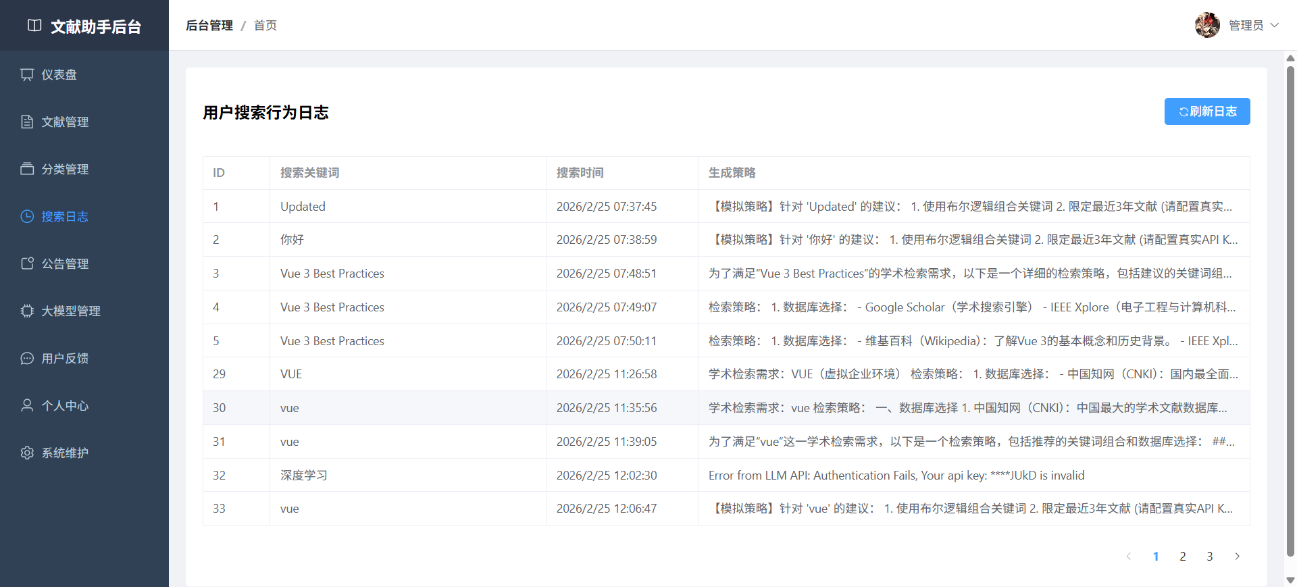Click the gear icon beside 系统维护
Screen dimensions: 1297x587
pos(27,453)
